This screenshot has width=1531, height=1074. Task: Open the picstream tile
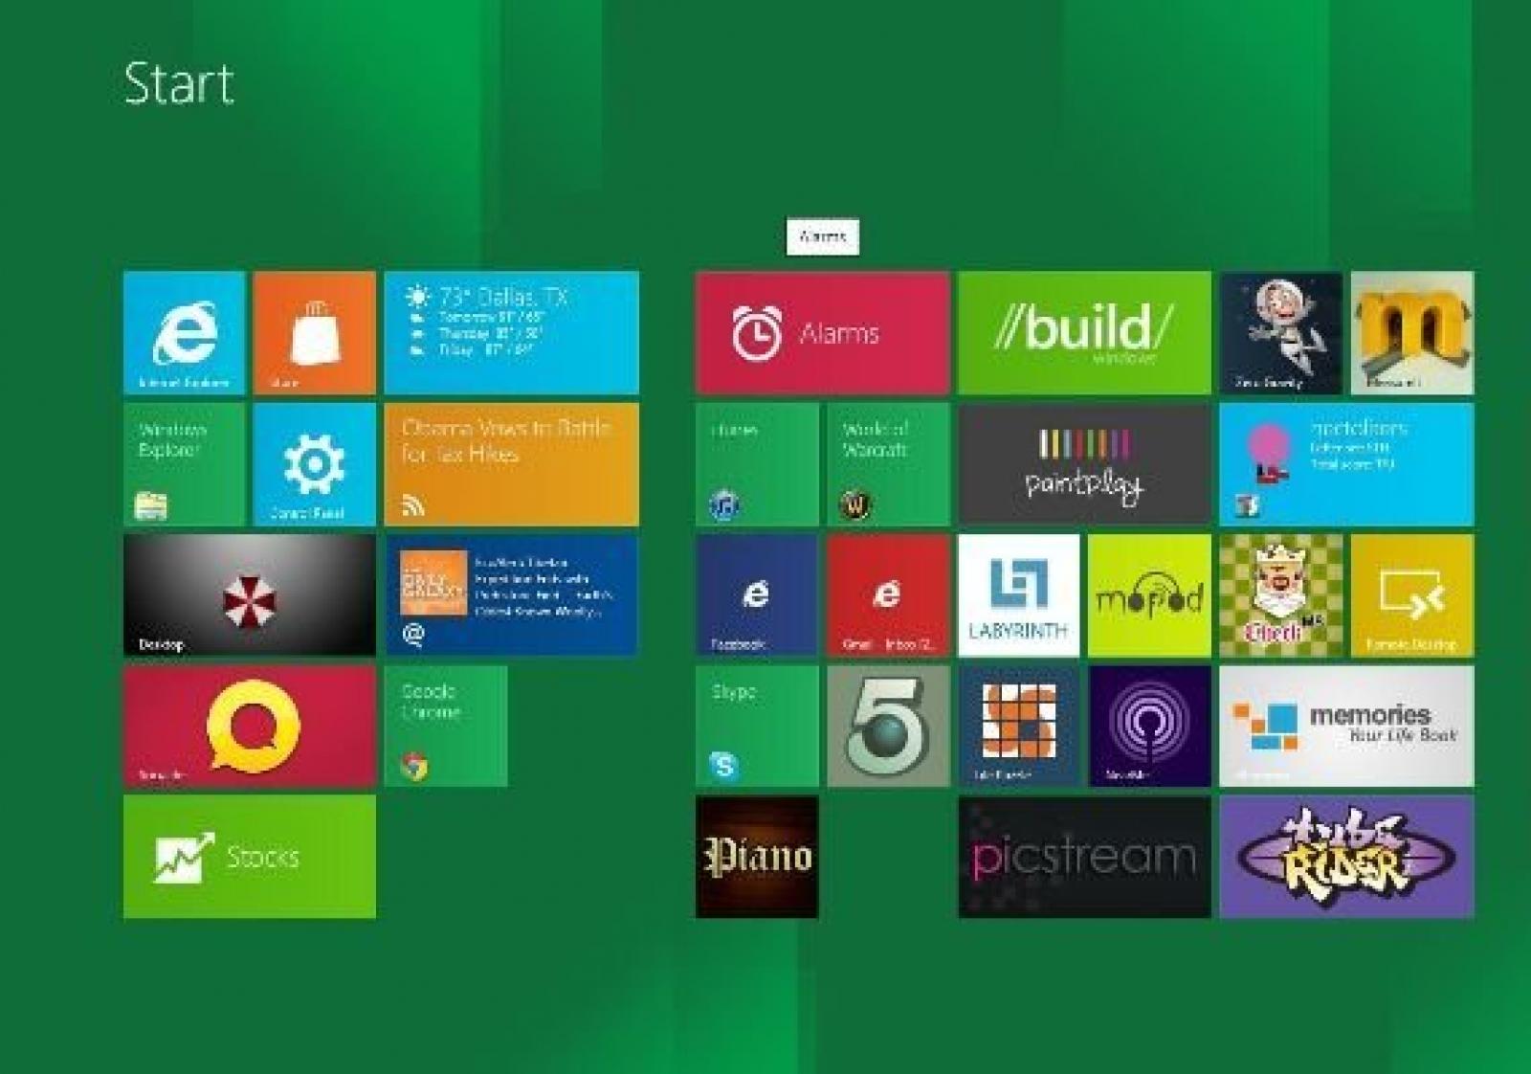click(x=1084, y=856)
